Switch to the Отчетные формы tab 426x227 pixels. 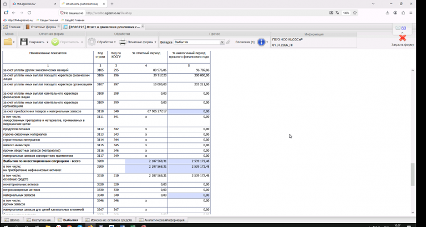pyautogui.click(x=43, y=27)
